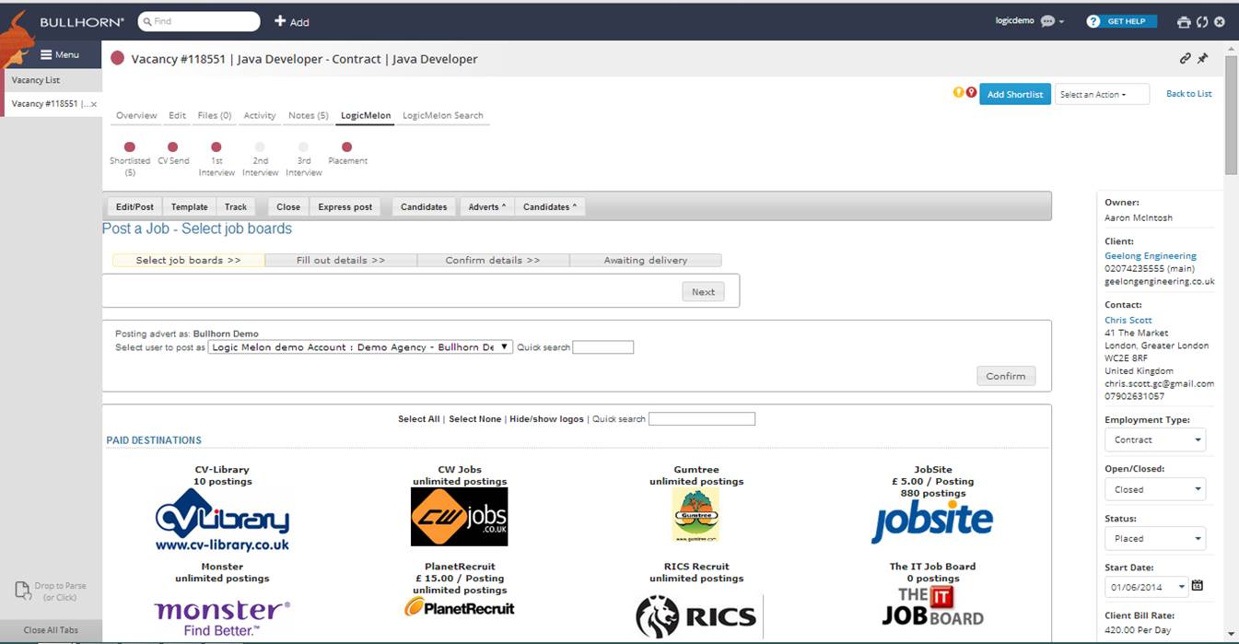Select the Gumtree job board logo
The width and height of the screenshot is (1239, 644).
(695, 516)
